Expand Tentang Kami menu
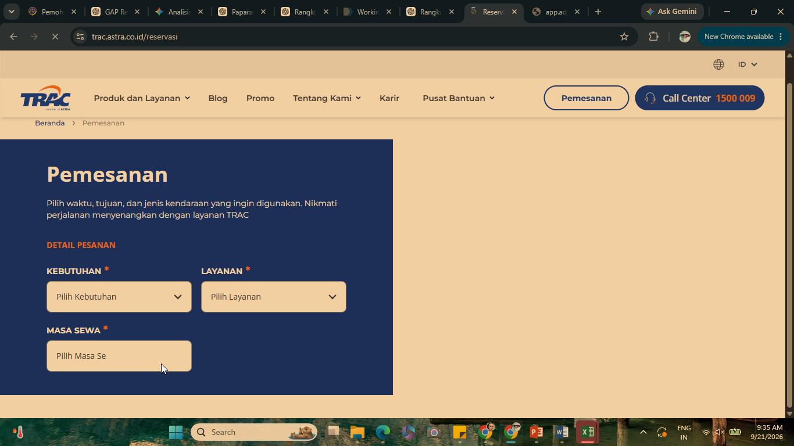The width and height of the screenshot is (794, 446). (327, 98)
